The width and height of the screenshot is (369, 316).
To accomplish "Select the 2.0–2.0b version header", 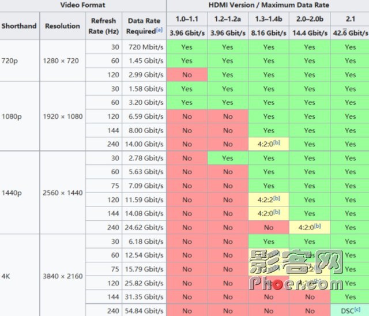I will click(310, 19).
